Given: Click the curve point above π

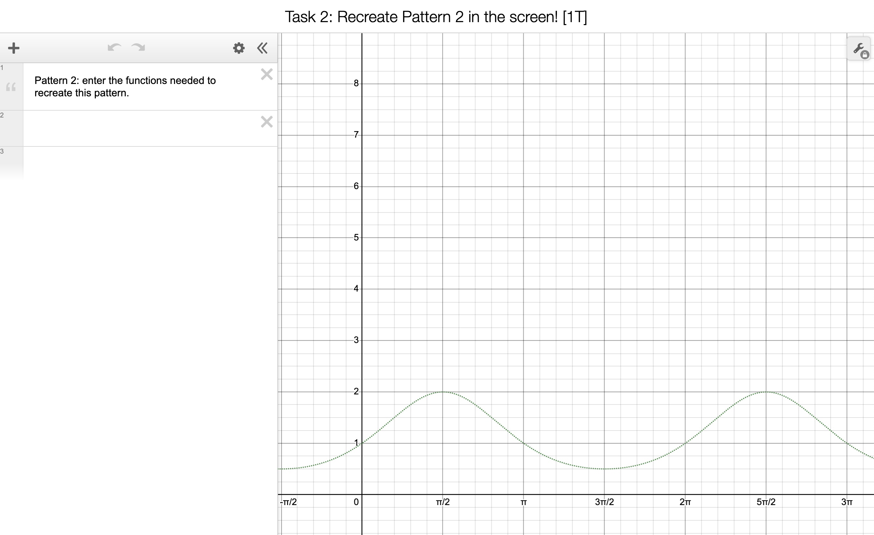Looking at the screenshot, I should [x=524, y=443].
